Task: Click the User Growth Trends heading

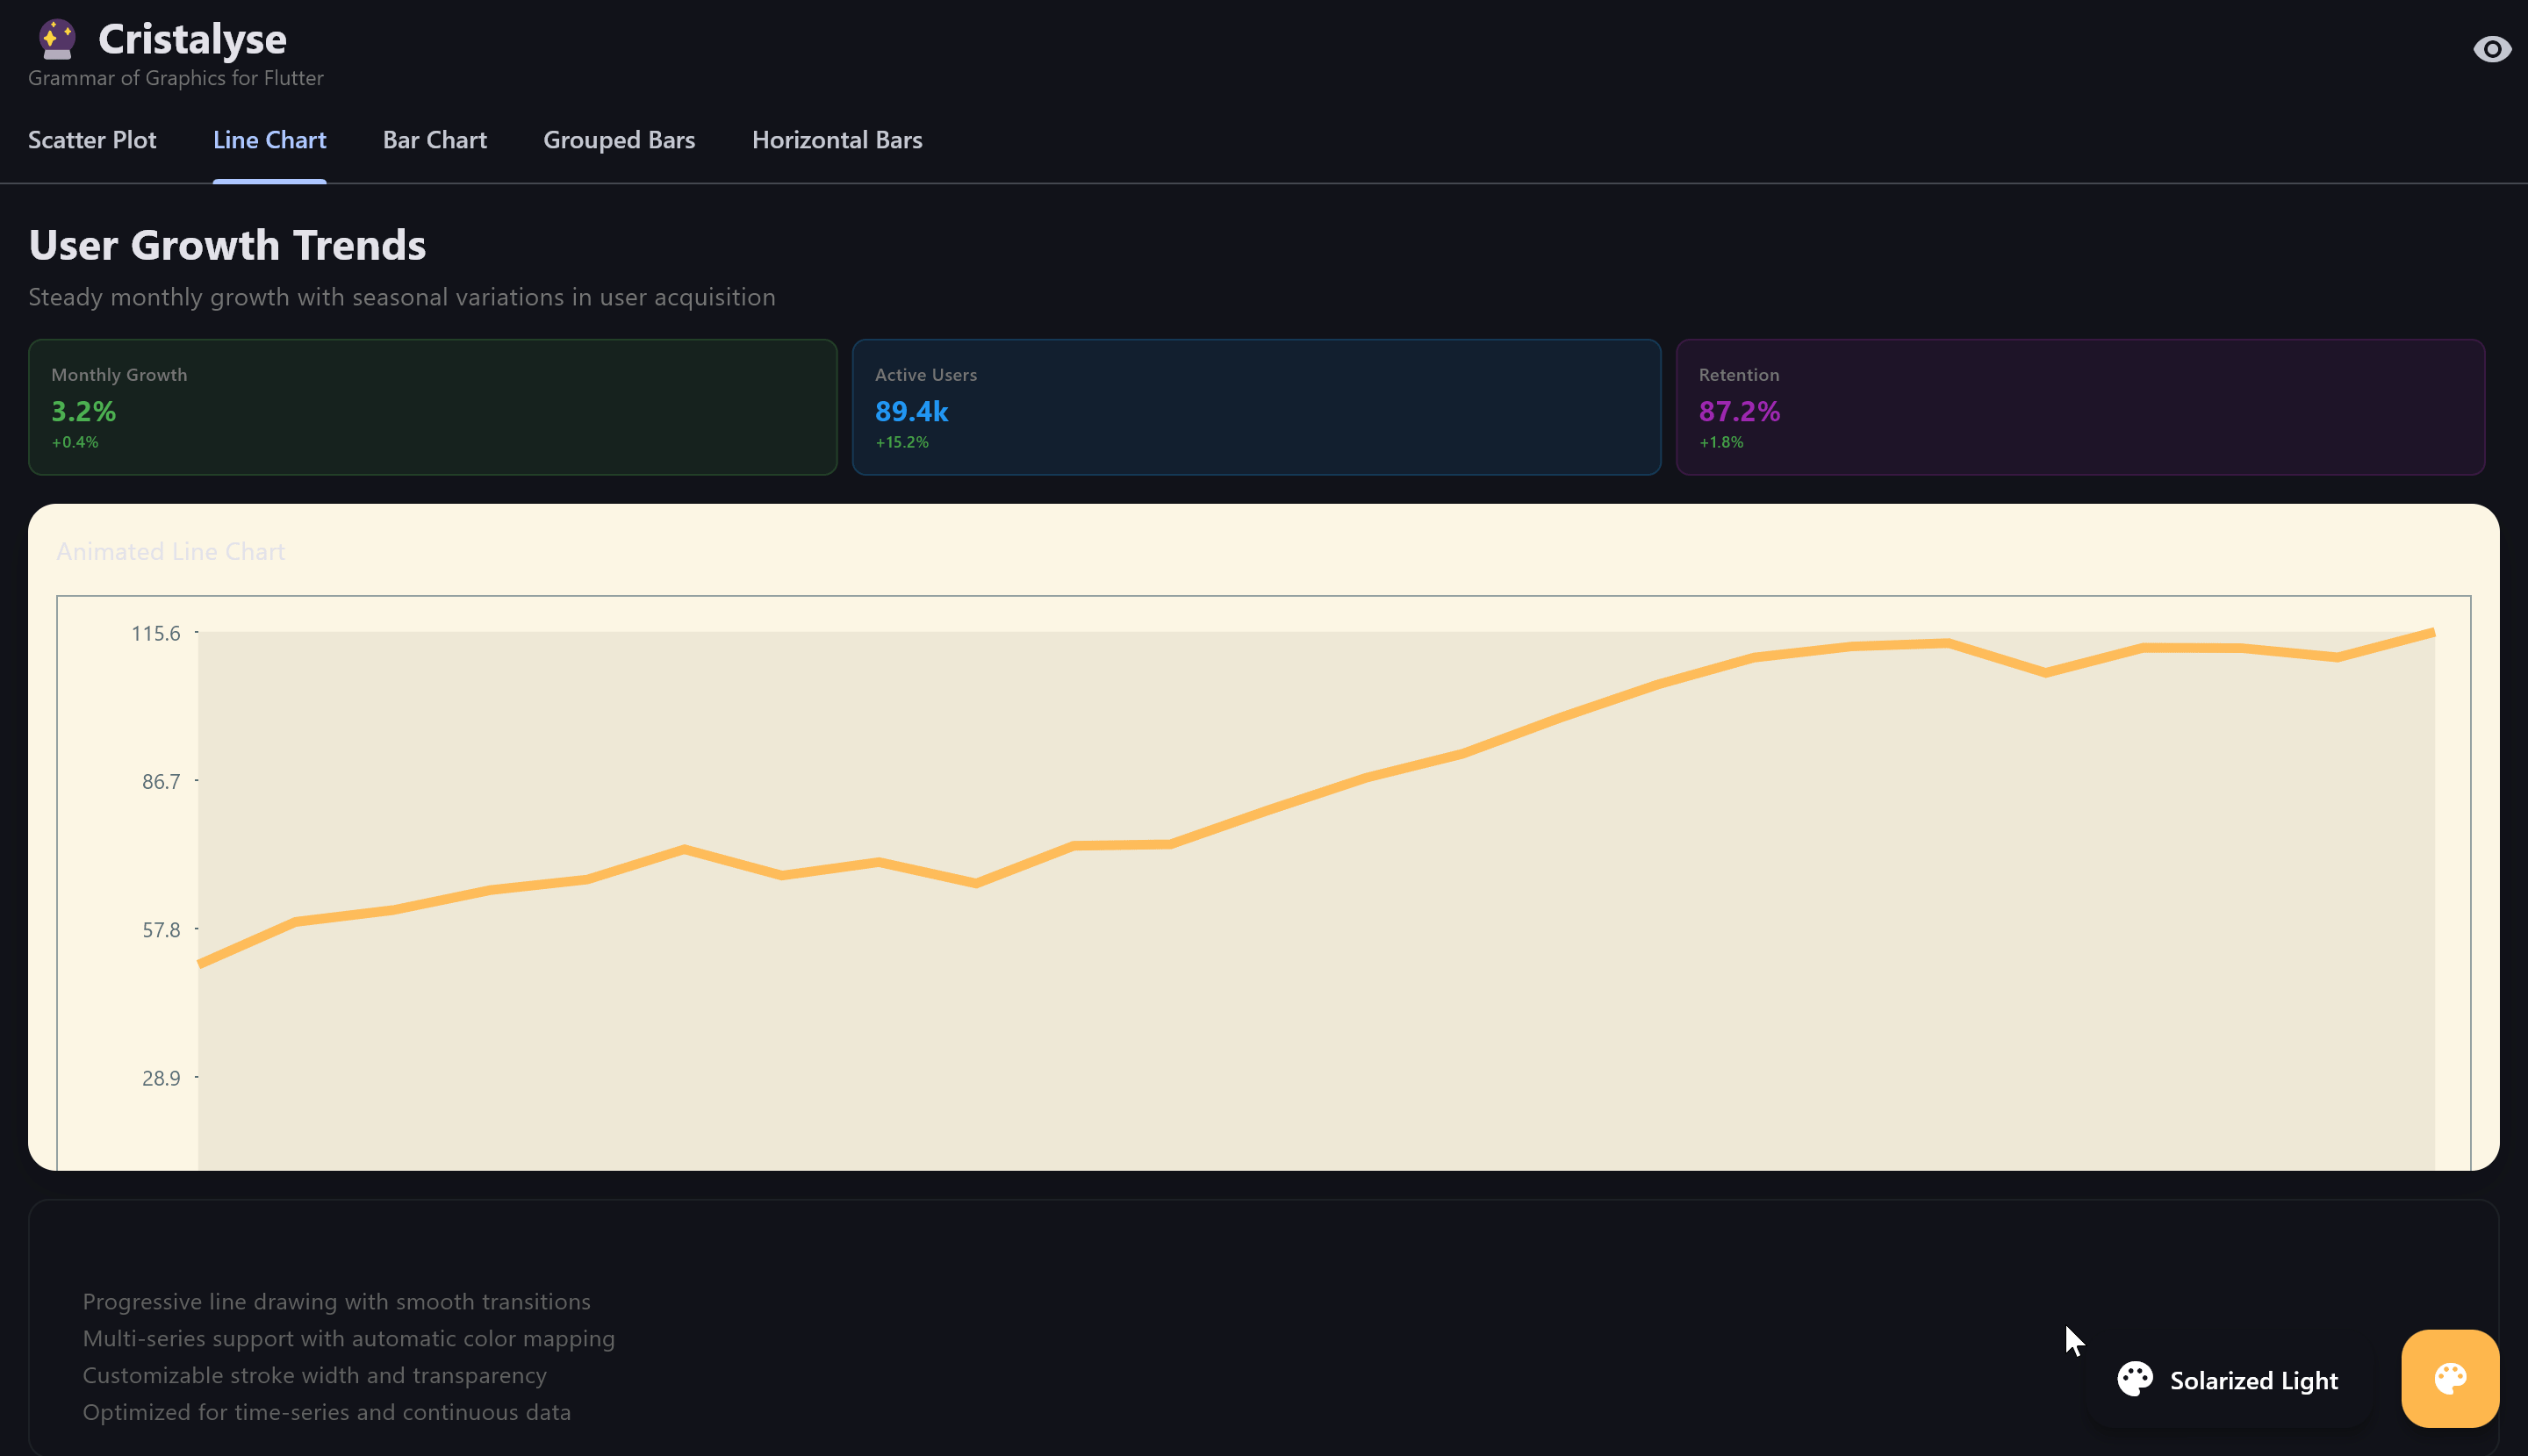Action: point(227,245)
